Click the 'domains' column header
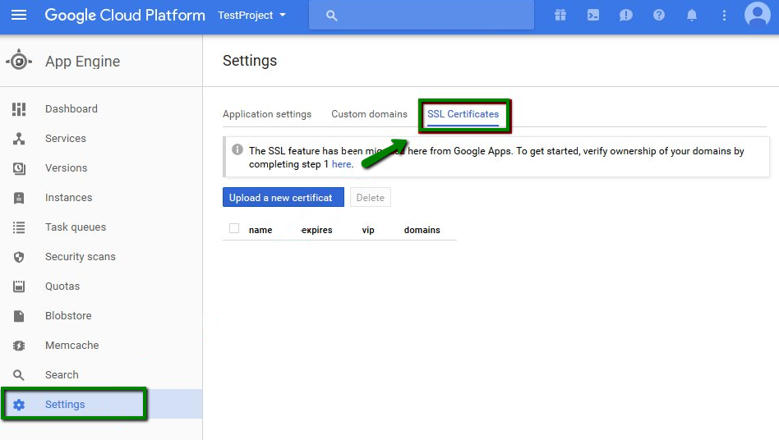Viewport: 779px width, 440px height. [x=422, y=230]
